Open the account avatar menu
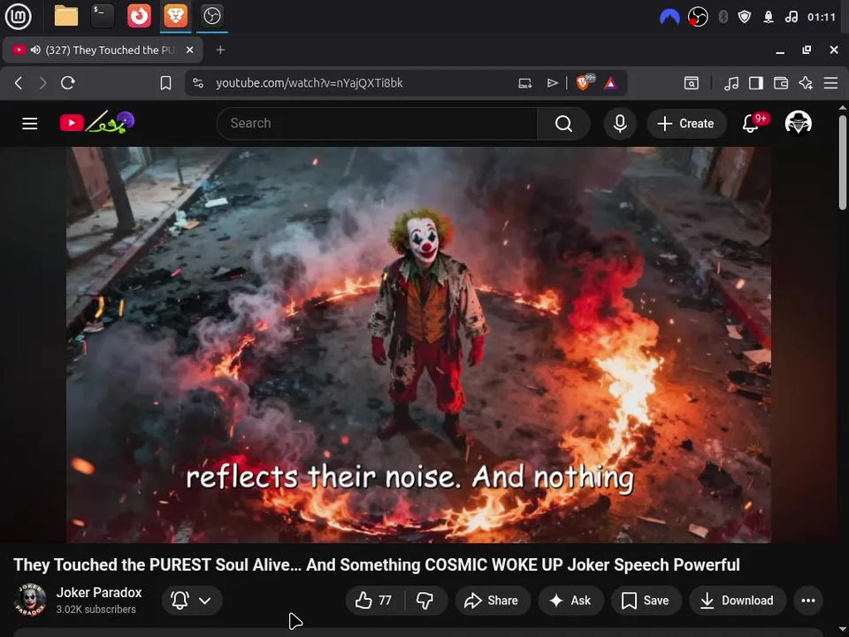This screenshot has height=637, width=849. (x=798, y=123)
